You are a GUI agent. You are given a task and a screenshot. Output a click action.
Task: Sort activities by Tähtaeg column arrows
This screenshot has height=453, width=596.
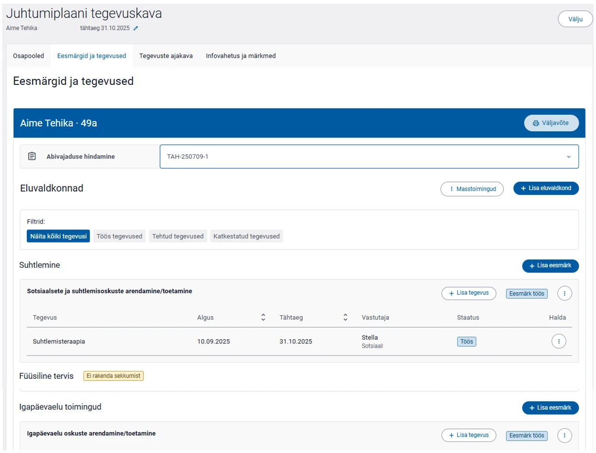(345, 318)
